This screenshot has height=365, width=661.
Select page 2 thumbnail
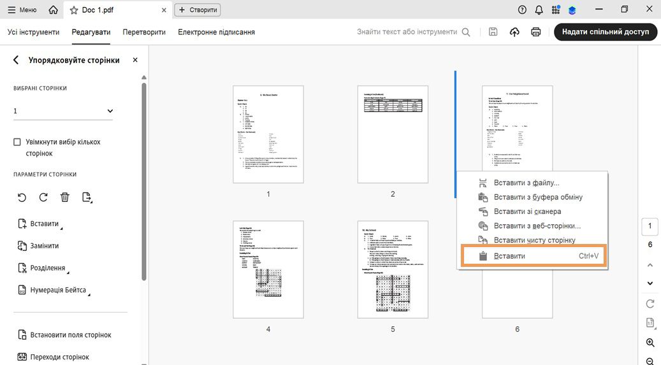coord(393,134)
